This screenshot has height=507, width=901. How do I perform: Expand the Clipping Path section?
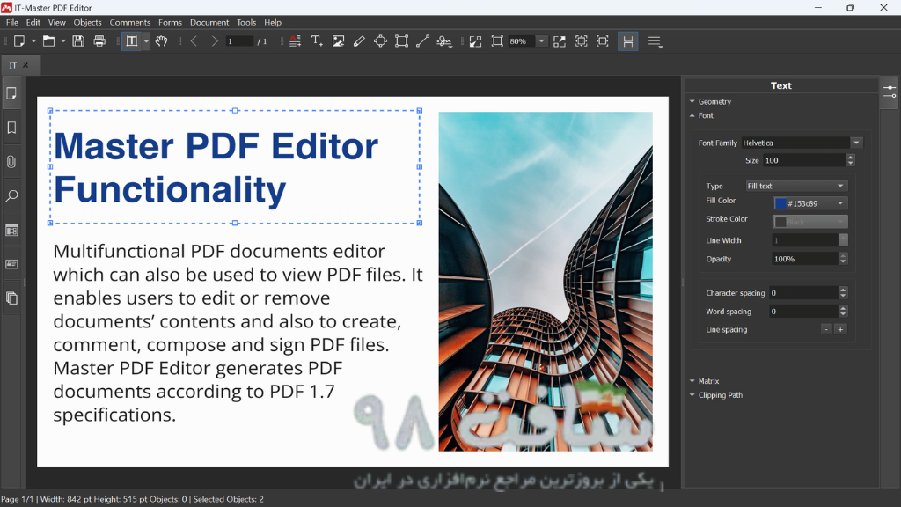pos(716,395)
